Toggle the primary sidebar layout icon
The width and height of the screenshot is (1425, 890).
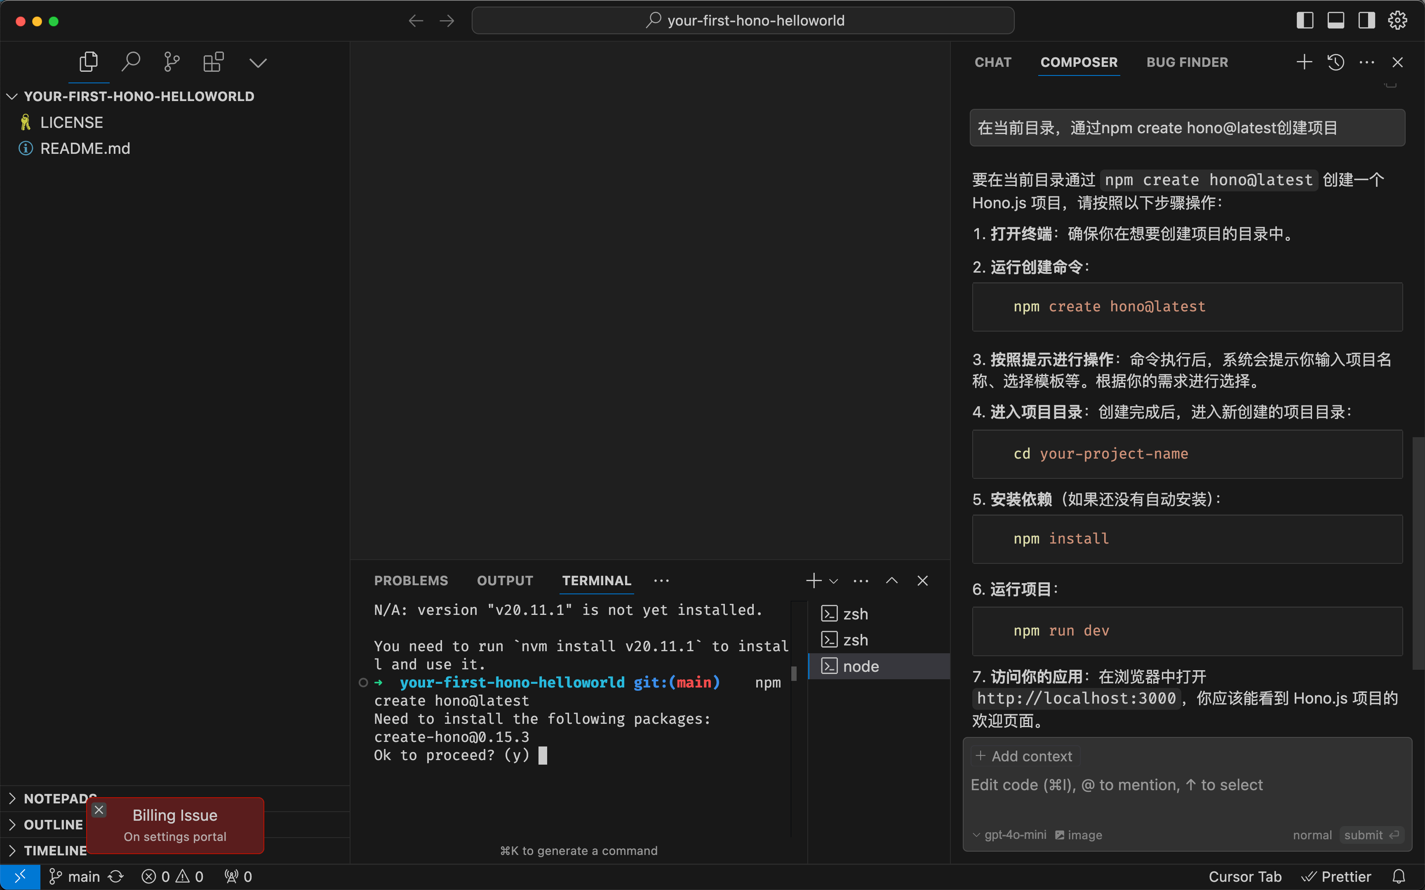[1304, 21]
